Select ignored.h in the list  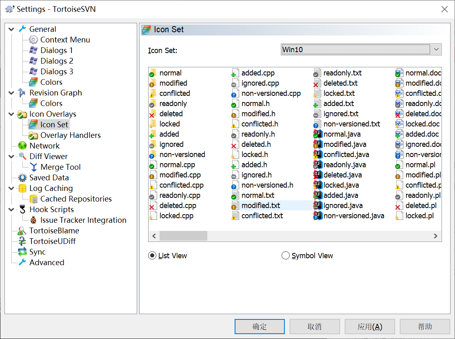pos(257,175)
